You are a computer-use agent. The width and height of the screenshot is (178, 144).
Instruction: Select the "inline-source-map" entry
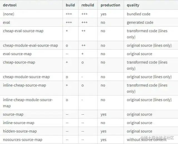click(19, 123)
